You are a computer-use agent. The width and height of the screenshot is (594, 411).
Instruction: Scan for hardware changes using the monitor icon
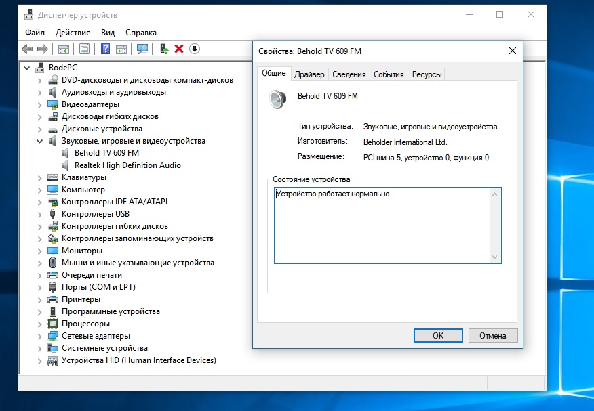pos(142,49)
